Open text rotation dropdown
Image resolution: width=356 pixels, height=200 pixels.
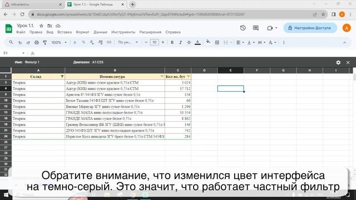pyautogui.click(x=272, y=42)
